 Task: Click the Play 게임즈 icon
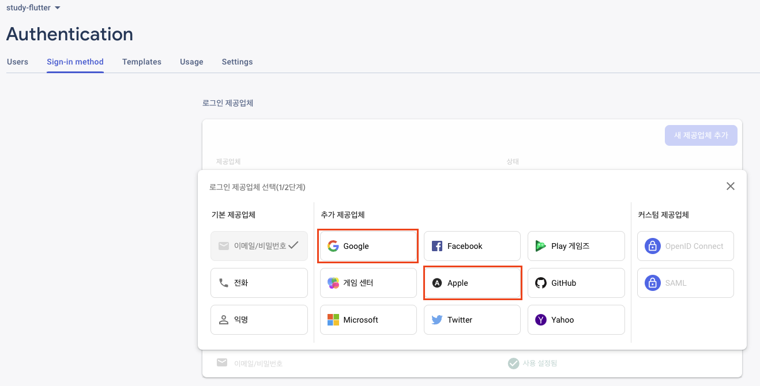[x=540, y=246]
